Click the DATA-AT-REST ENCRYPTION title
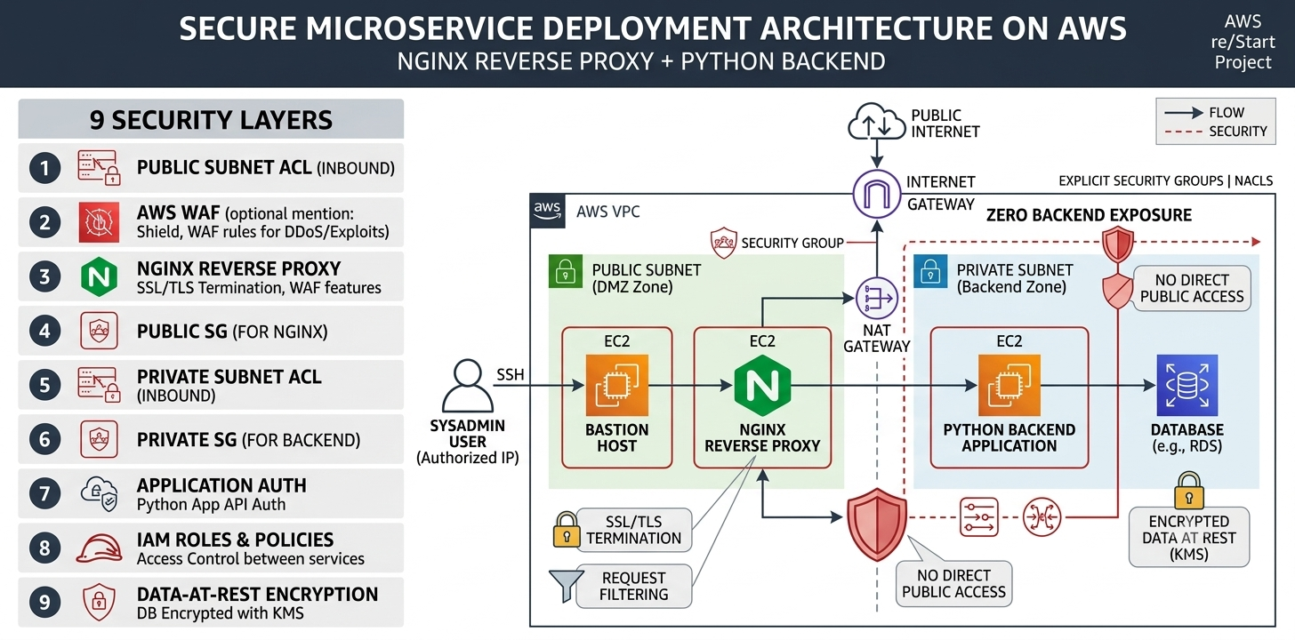Image resolution: width=1295 pixels, height=640 pixels. pyautogui.click(x=257, y=594)
